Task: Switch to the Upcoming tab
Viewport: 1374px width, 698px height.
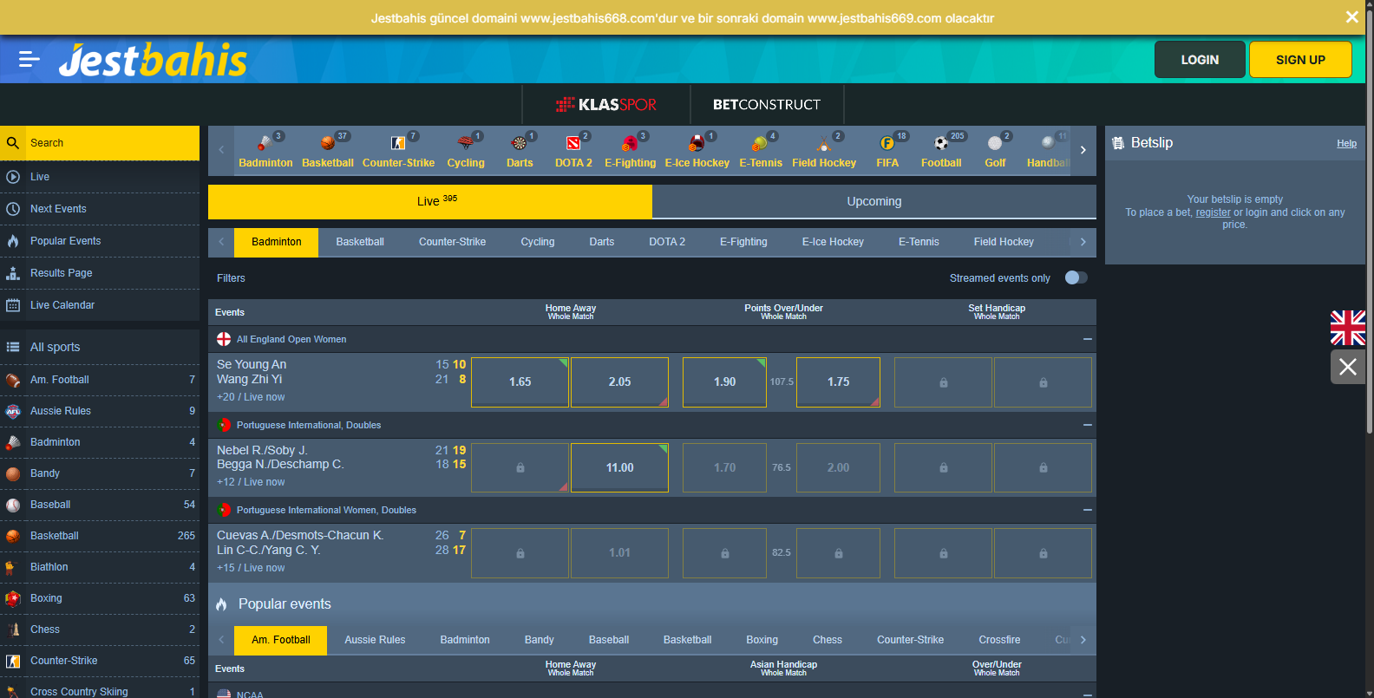Action: click(x=873, y=201)
